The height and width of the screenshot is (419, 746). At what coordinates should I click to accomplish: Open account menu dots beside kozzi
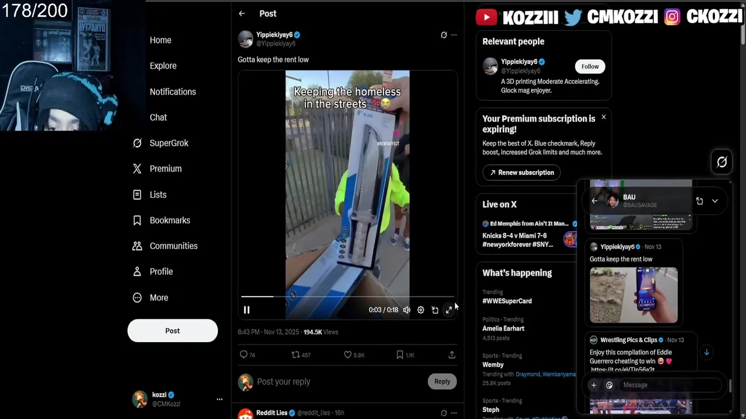pyautogui.click(x=220, y=399)
